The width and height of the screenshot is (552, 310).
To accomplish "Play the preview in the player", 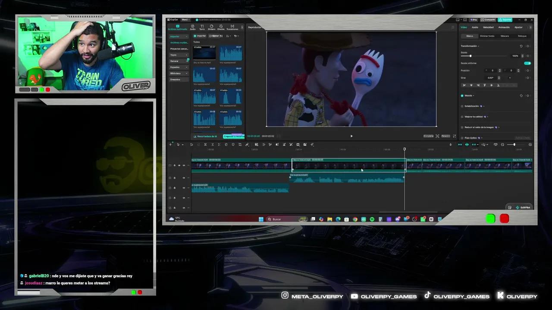I will [x=351, y=136].
